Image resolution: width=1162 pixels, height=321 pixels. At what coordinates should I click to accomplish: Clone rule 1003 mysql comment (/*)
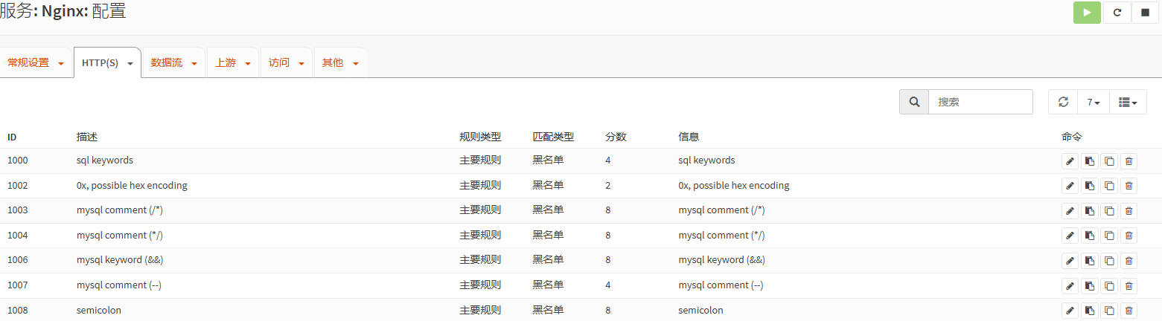[x=1109, y=210]
